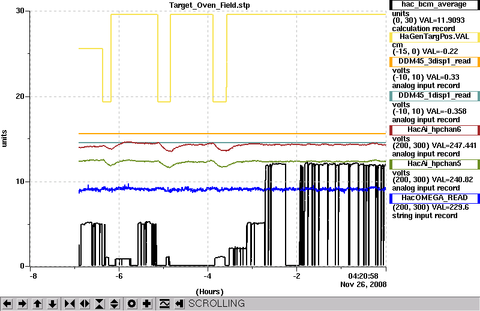
Task: Click the vertical zoom-out up-down triangles icon
Action: 115,304
